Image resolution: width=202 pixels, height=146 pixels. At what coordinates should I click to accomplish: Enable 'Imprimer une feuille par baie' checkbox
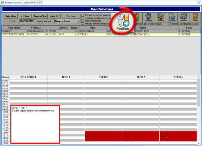pyautogui.click(x=169, y=24)
